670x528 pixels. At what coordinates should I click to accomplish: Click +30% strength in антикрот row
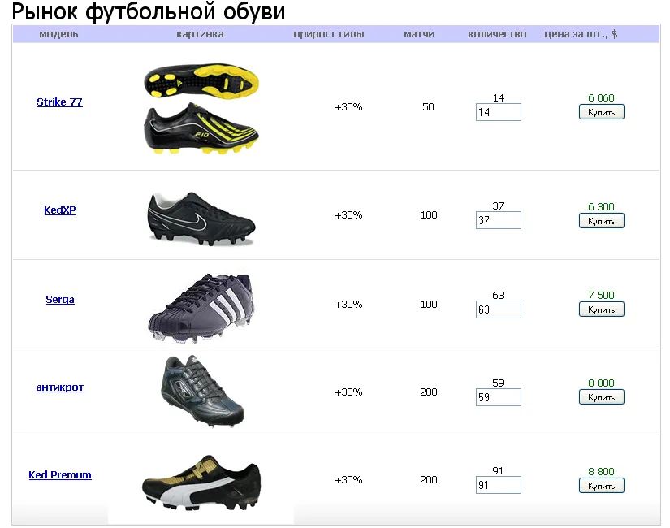tap(348, 392)
